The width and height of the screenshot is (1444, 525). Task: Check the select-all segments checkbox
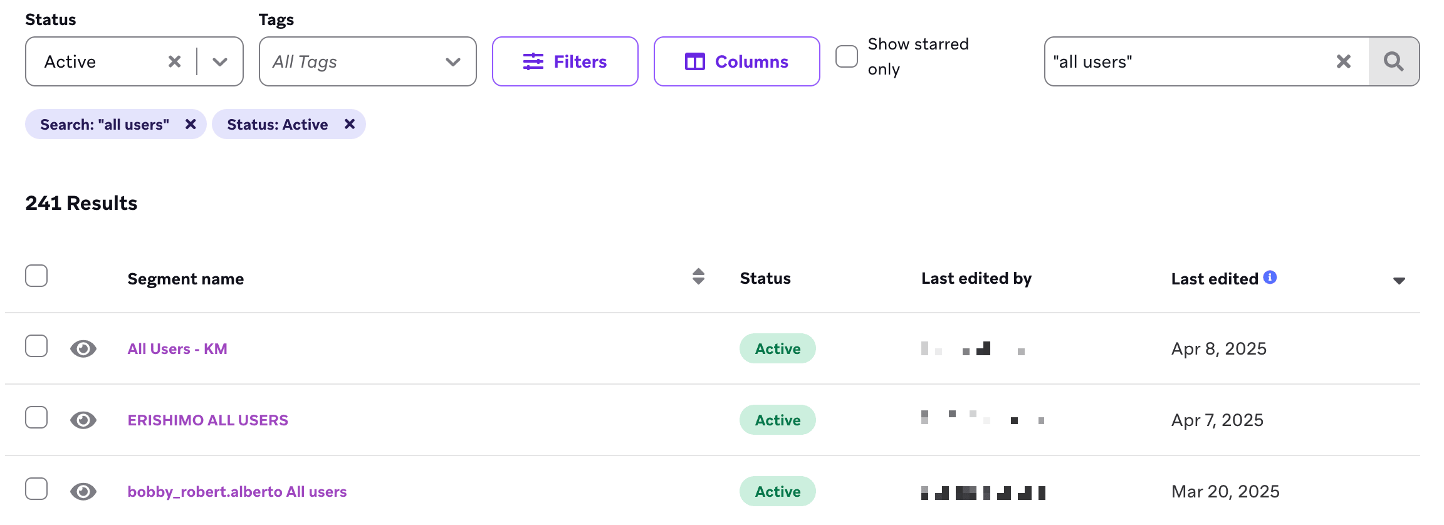(36, 276)
